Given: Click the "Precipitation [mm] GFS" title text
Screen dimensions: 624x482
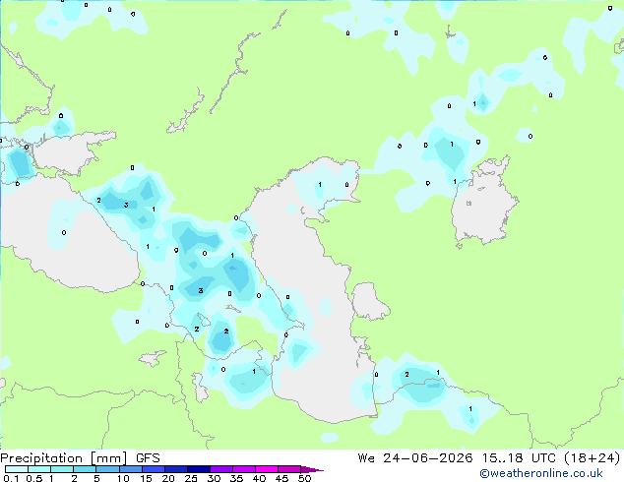Looking at the screenshot, I should [x=80, y=458].
